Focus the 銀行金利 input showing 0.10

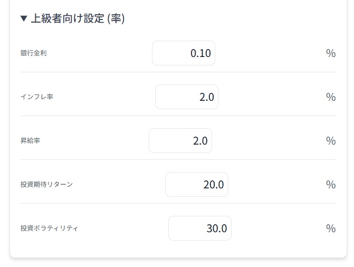pos(184,53)
